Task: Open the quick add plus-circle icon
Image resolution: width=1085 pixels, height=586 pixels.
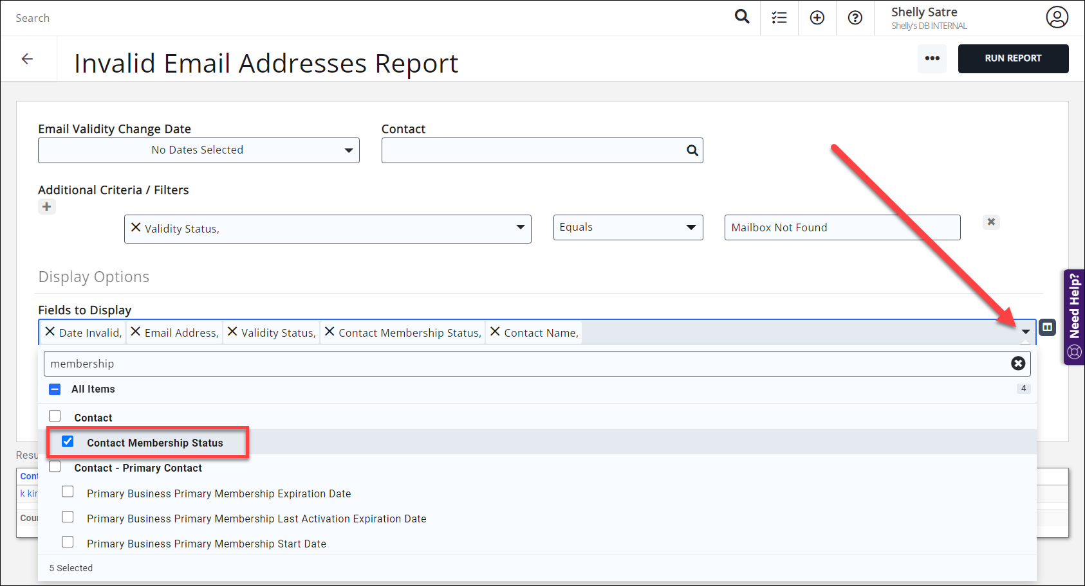Action: 817,17
